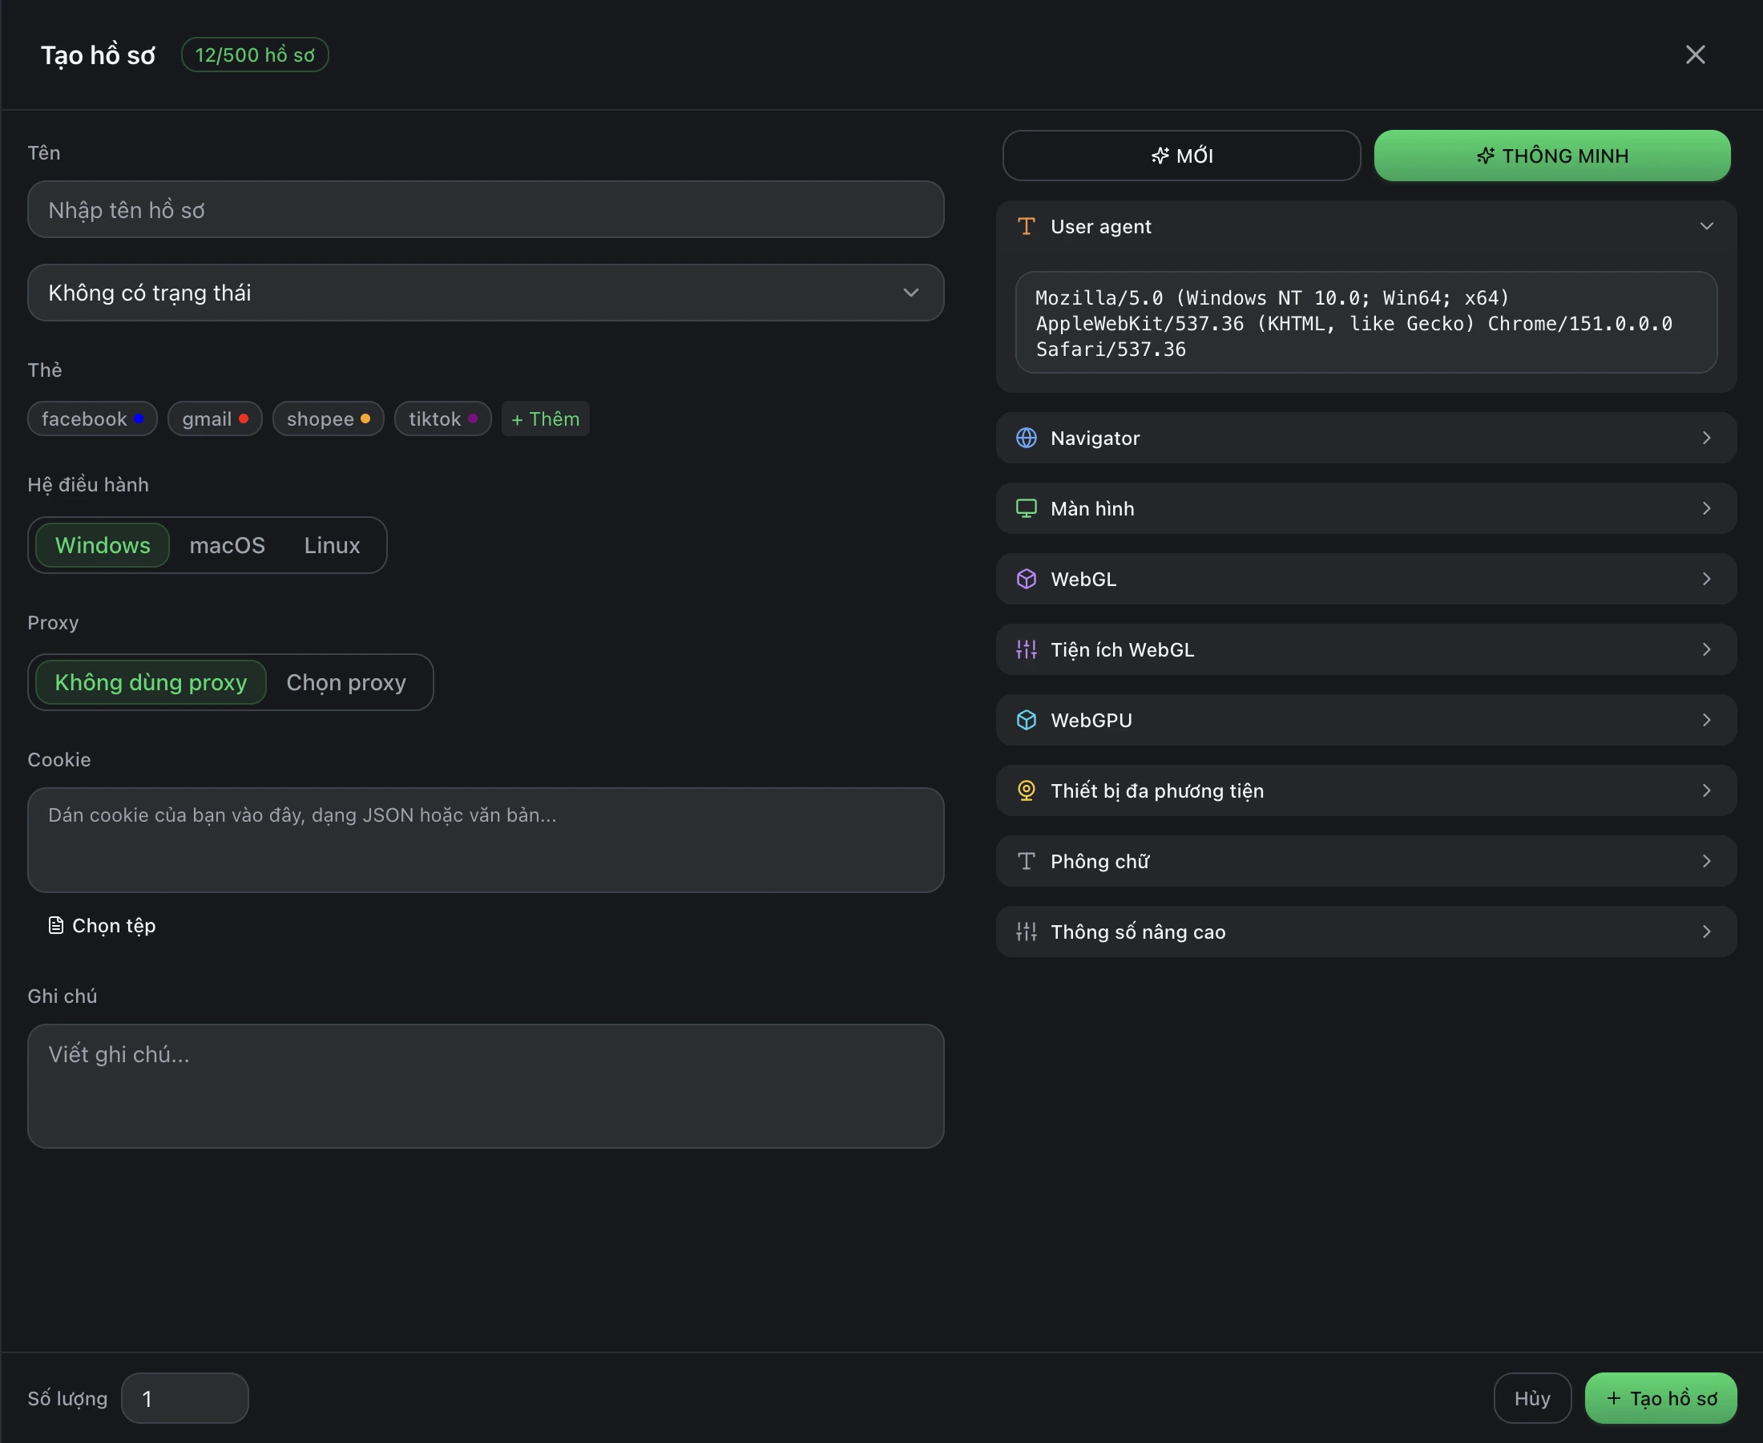Switch to Chọn proxy option

tap(345, 682)
